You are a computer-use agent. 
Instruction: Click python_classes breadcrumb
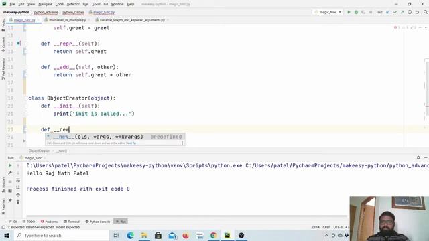point(73,12)
